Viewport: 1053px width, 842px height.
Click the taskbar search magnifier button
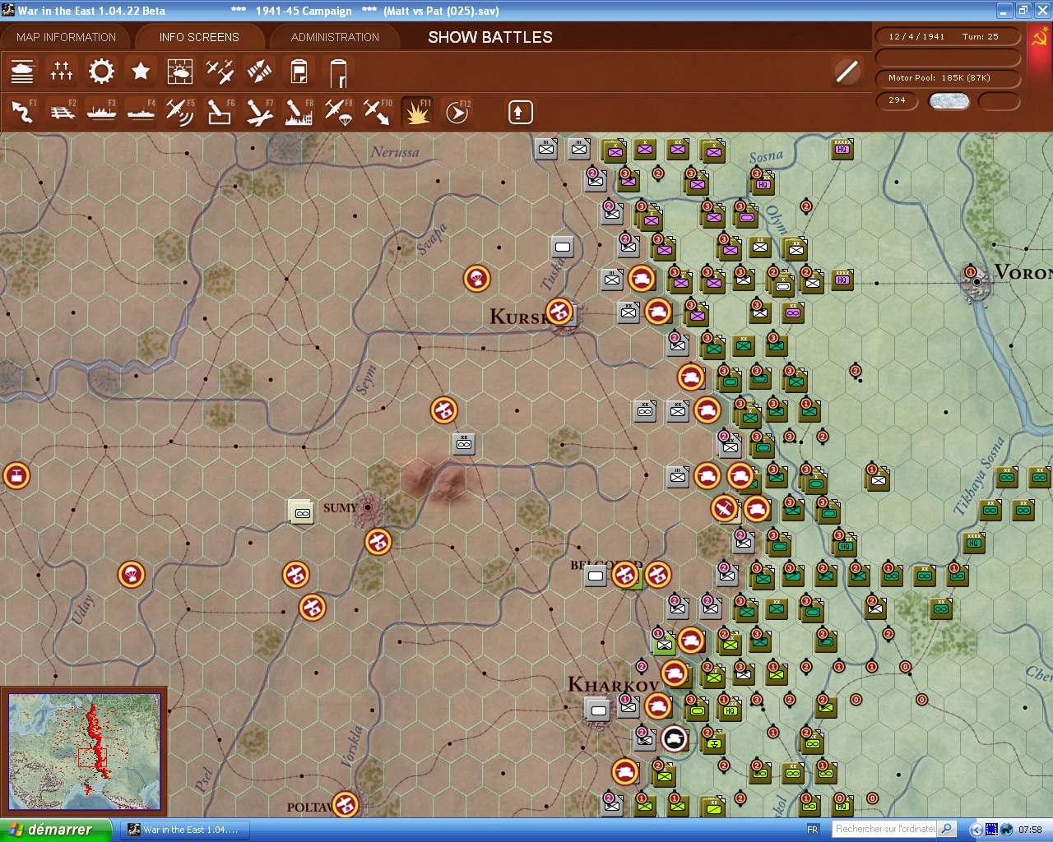click(x=947, y=830)
